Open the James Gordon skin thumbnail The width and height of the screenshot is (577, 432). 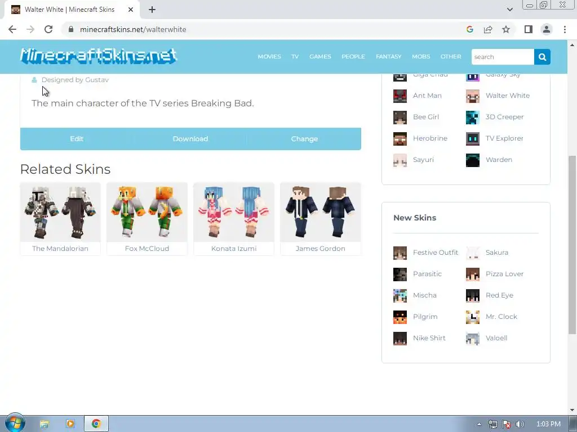(x=321, y=212)
